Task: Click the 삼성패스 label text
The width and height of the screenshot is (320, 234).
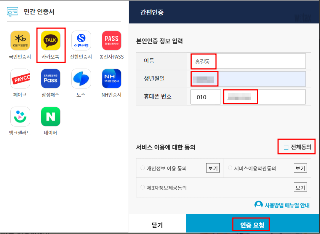Action: (51, 95)
